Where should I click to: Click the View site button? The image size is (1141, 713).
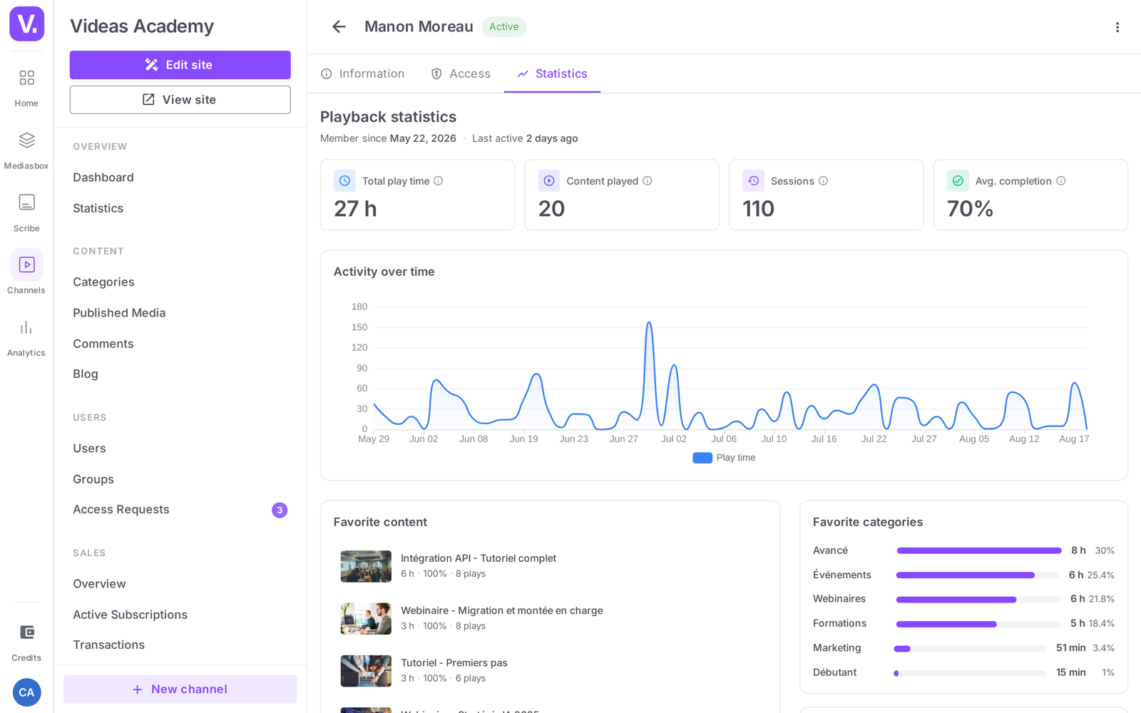(x=180, y=100)
